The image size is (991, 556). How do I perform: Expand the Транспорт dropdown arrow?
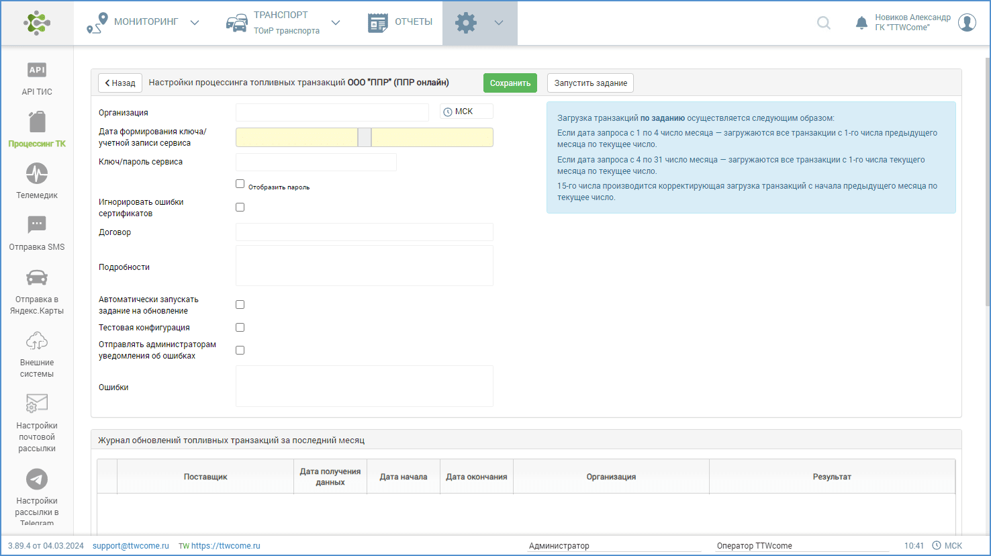point(336,23)
